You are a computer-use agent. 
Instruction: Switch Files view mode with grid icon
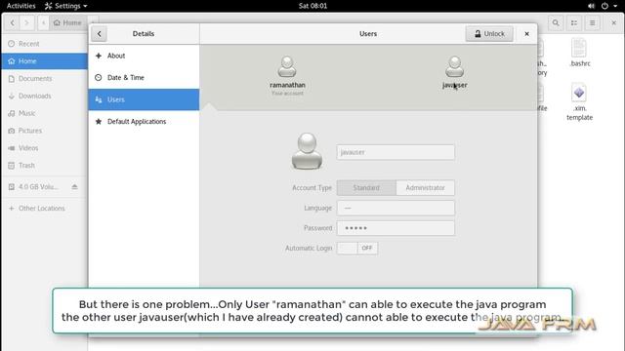click(574, 22)
